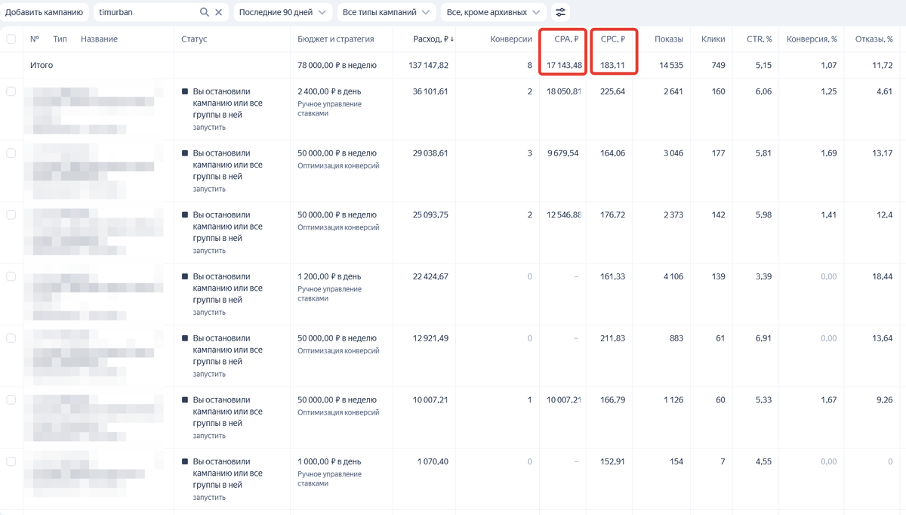Click the 2 400,00 ₽ в день budget
Viewport: 906px width, 515px height.
329,91
